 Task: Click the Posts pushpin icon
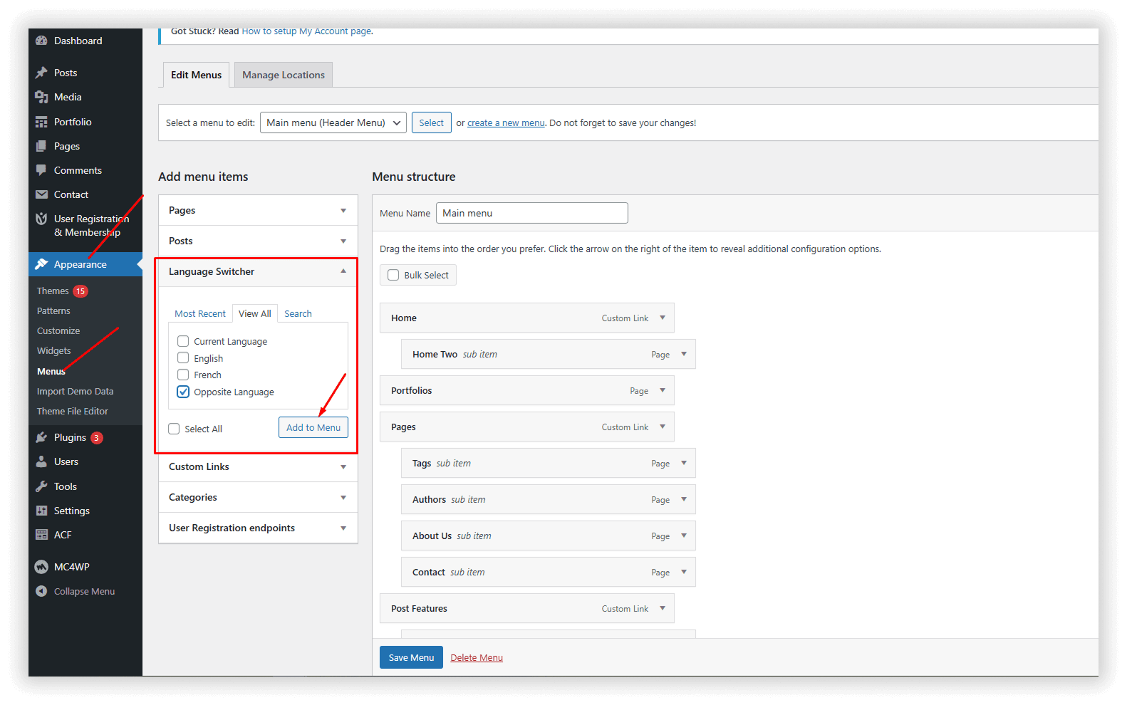pos(41,73)
